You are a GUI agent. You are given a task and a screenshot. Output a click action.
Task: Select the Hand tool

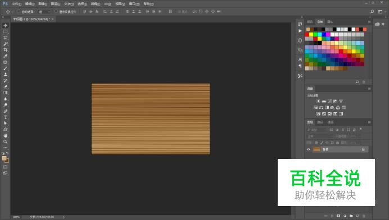pyautogui.click(x=5, y=135)
